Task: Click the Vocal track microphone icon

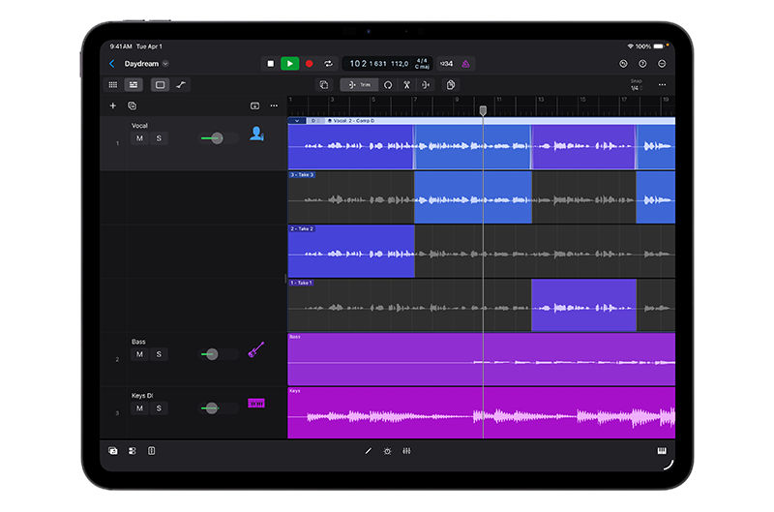Action: 256,135
